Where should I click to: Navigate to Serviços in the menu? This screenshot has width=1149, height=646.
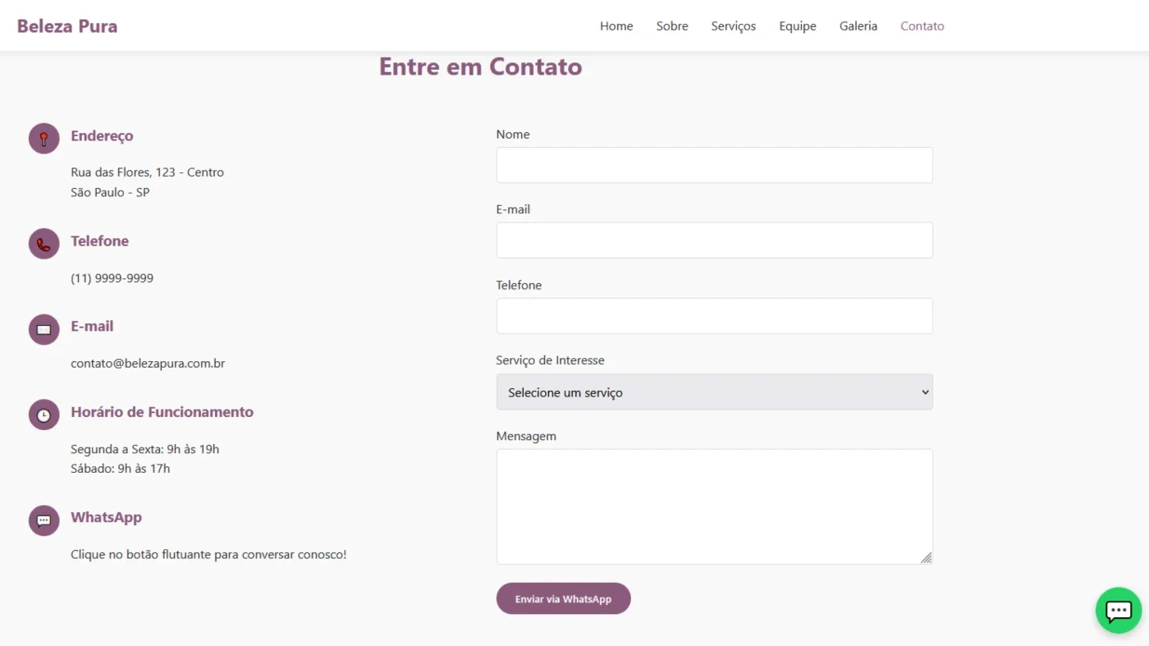click(734, 26)
